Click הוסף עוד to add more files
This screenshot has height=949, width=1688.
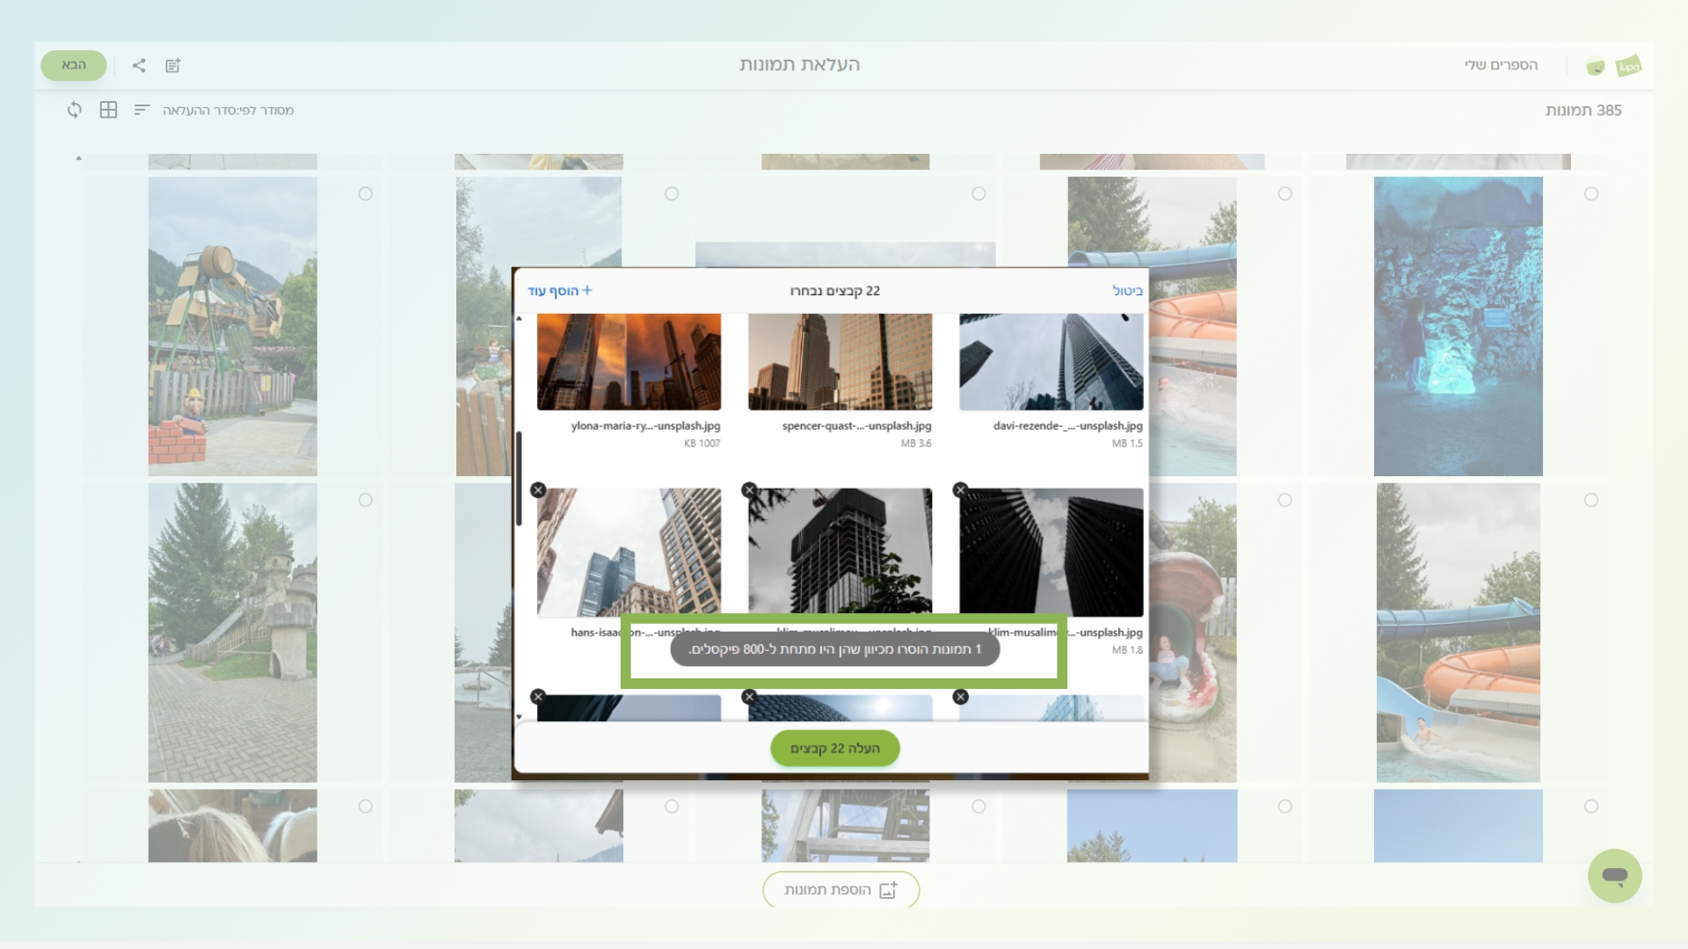pos(560,291)
